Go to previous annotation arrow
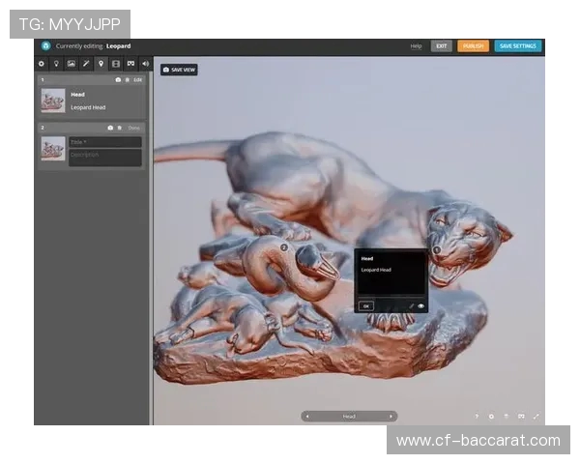The height and width of the screenshot is (464, 580). (307, 417)
